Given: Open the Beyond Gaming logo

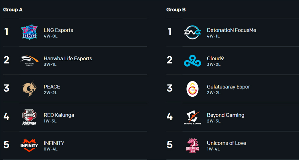Looking at the screenshot, I should 192,117.
